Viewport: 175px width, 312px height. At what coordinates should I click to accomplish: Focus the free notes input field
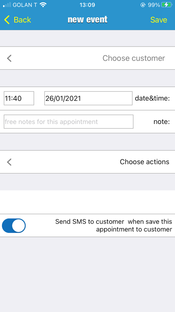[x=68, y=122]
